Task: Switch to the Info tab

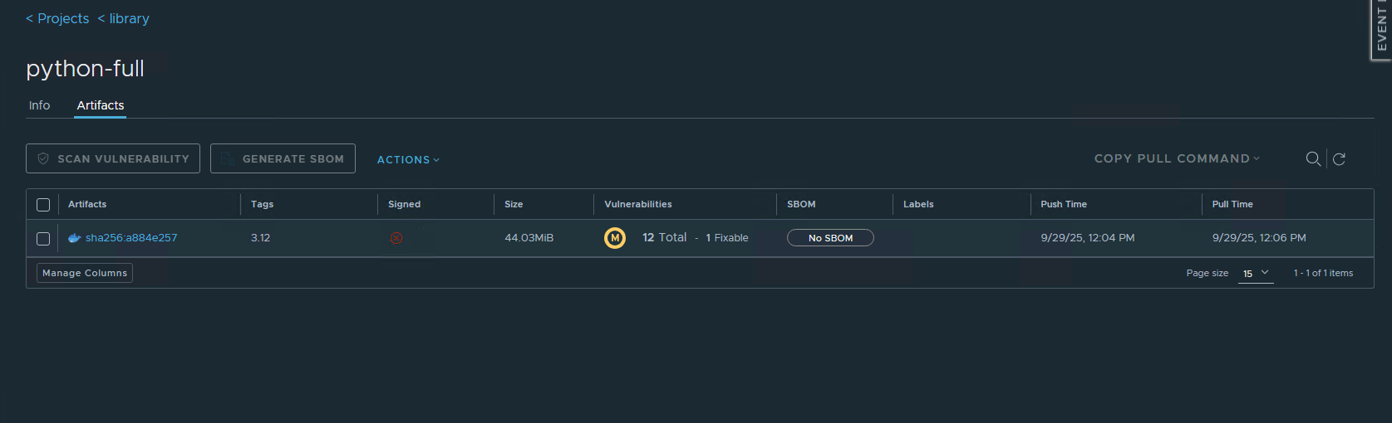Action: coord(39,105)
